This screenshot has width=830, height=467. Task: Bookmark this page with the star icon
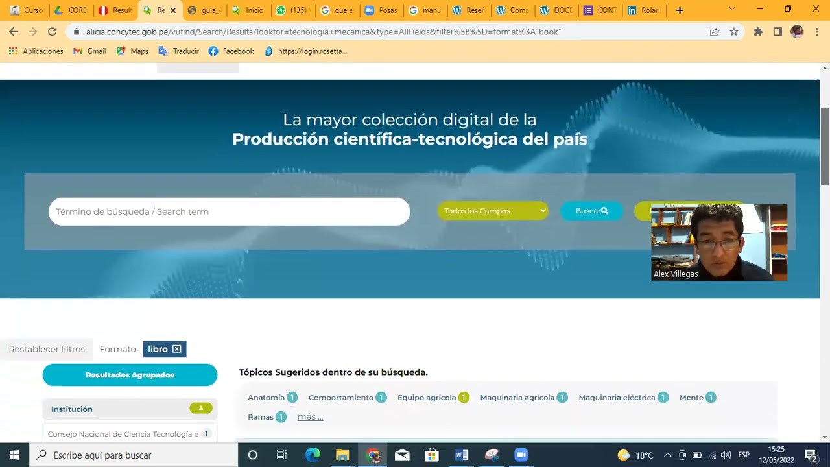(x=734, y=32)
